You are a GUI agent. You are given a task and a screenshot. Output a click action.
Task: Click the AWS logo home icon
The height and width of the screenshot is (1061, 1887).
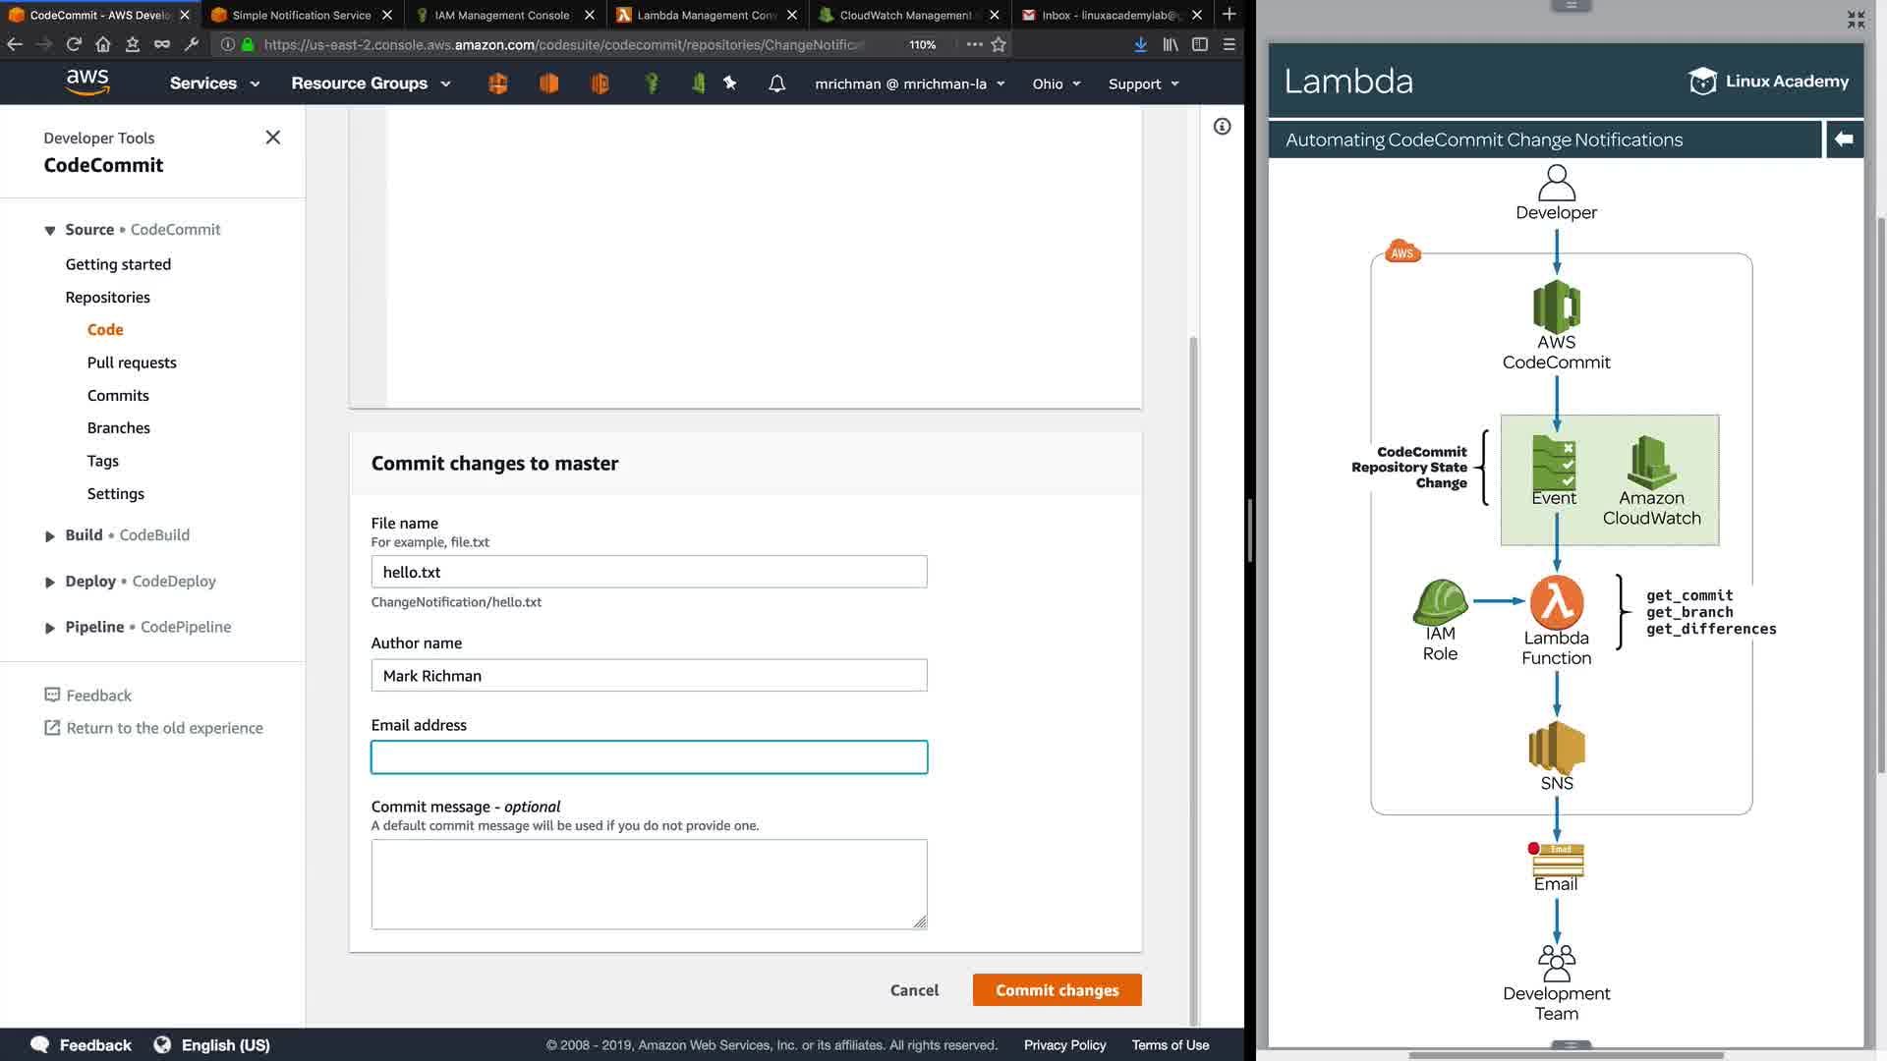[87, 83]
